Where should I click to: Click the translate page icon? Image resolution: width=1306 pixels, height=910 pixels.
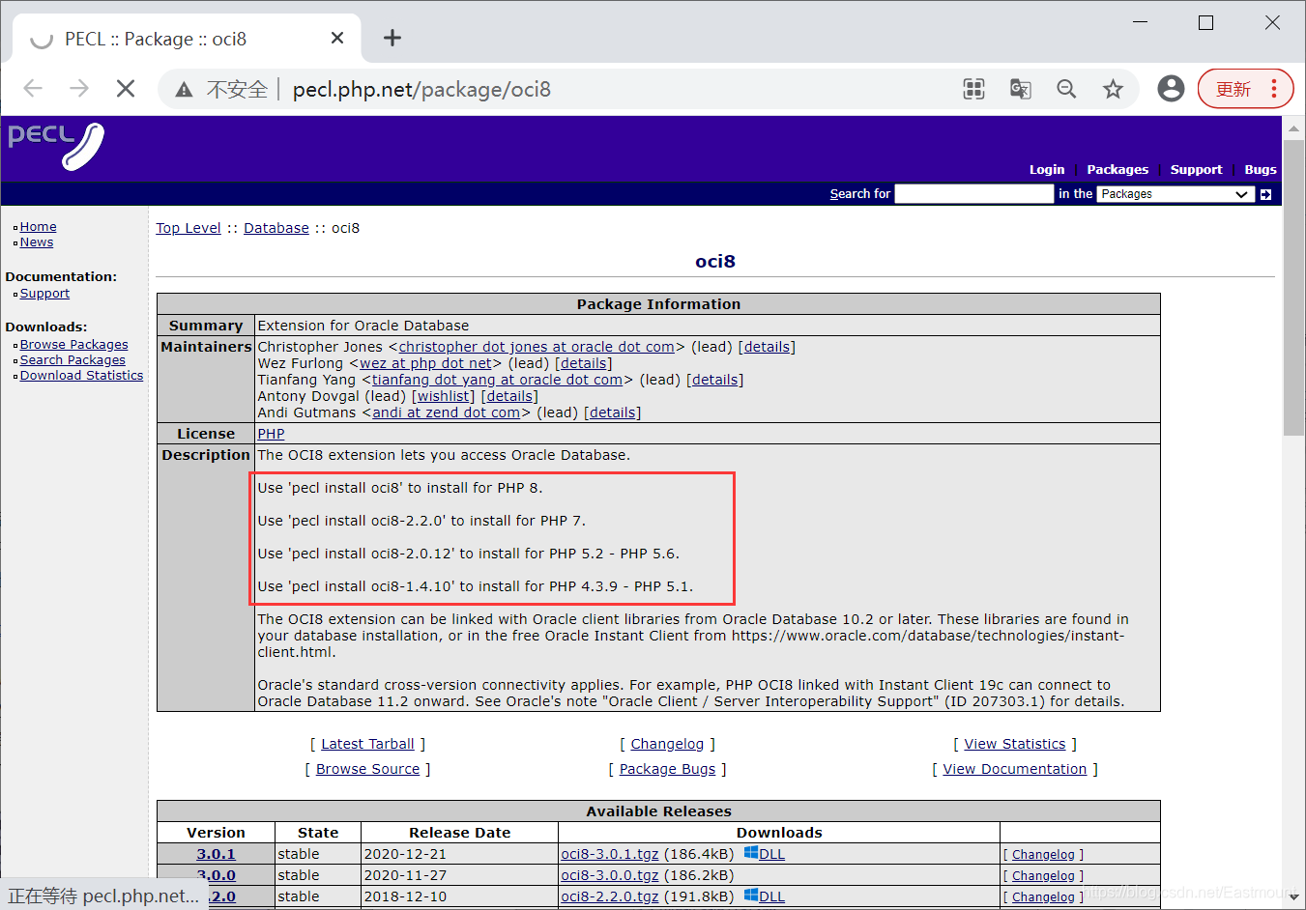click(x=1020, y=89)
